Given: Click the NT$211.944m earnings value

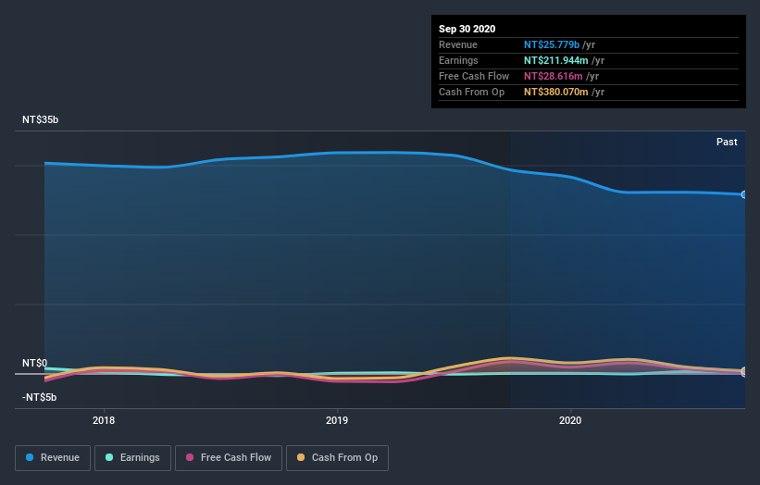Looking at the screenshot, I should (x=556, y=60).
